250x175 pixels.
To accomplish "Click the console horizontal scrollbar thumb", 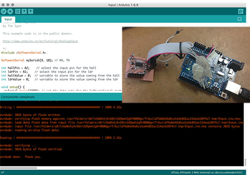I will (19, 168).
